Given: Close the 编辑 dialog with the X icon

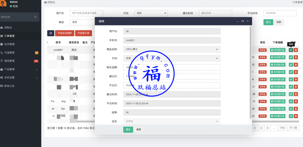Looking at the screenshot, I should (x=248, y=21).
